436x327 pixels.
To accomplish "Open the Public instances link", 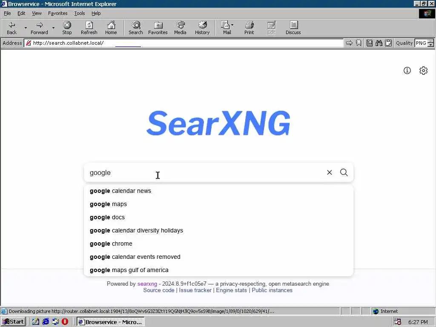I will tap(272, 290).
